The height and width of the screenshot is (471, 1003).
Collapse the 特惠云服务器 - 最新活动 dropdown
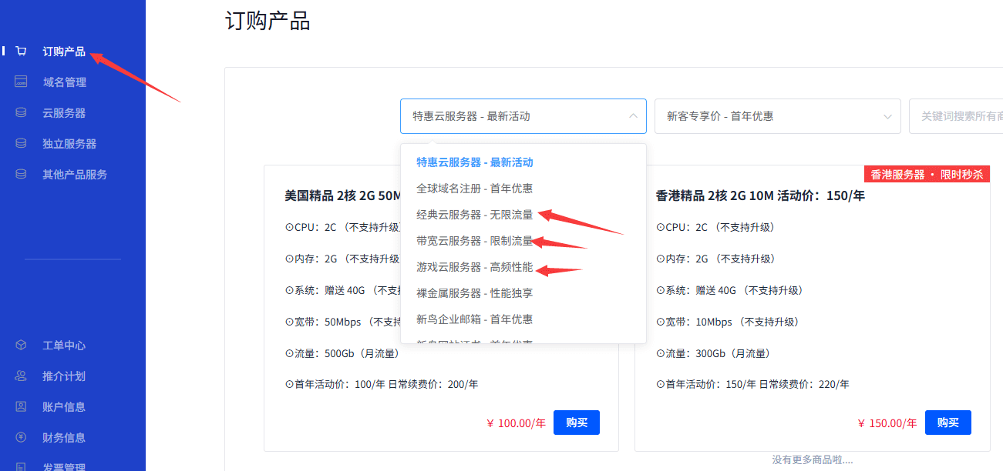coord(523,116)
